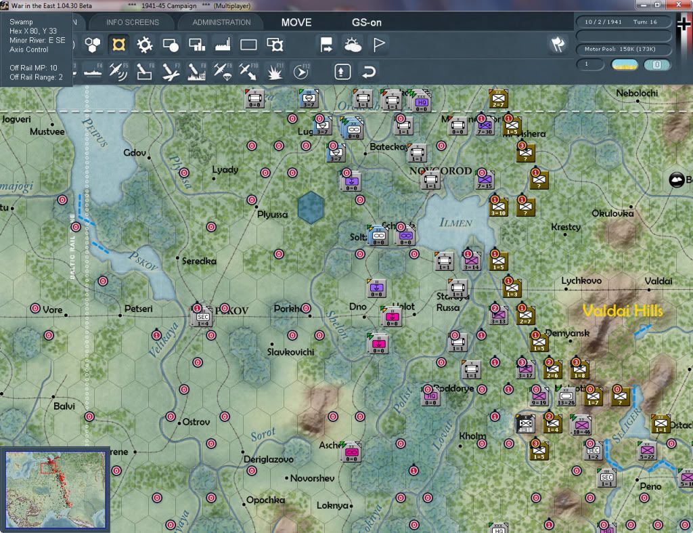This screenshot has height=533, width=693.
Task: Click the crossed flags end turn icon
Action: 558,44
